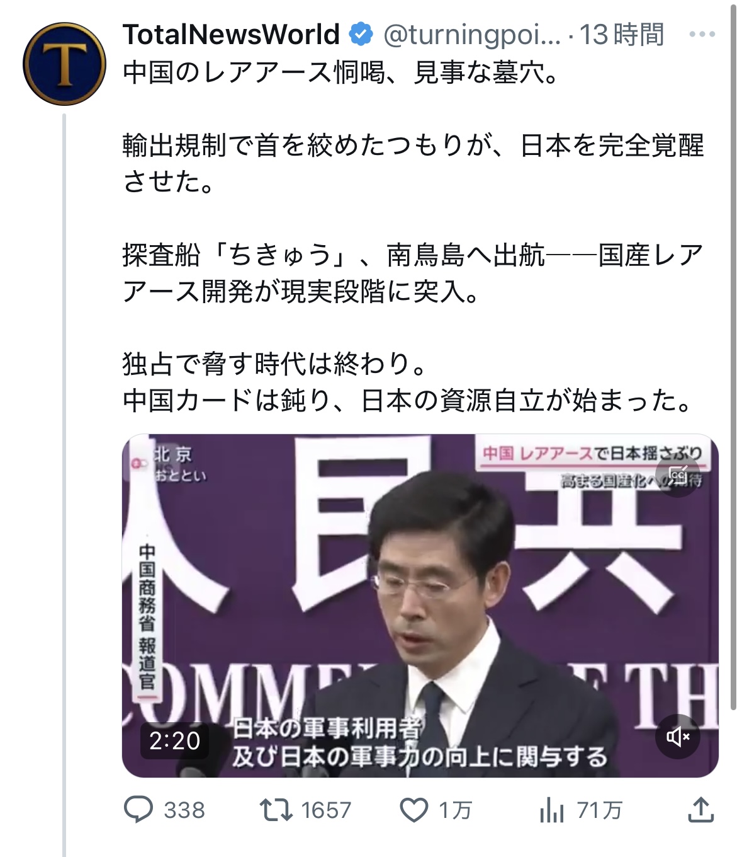Tap the share upload icon
Viewport: 742px width, 857px height.
coord(700,810)
